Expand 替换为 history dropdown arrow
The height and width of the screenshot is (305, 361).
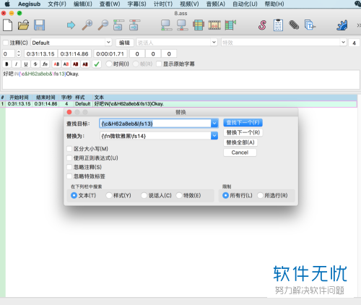(214, 136)
